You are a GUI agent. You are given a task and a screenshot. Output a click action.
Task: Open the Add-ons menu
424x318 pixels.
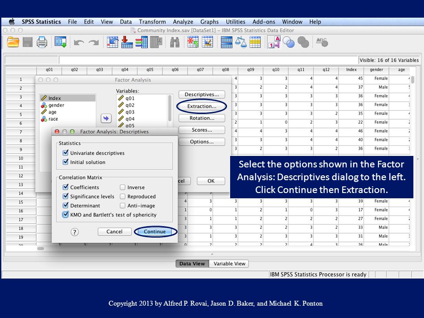264,22
